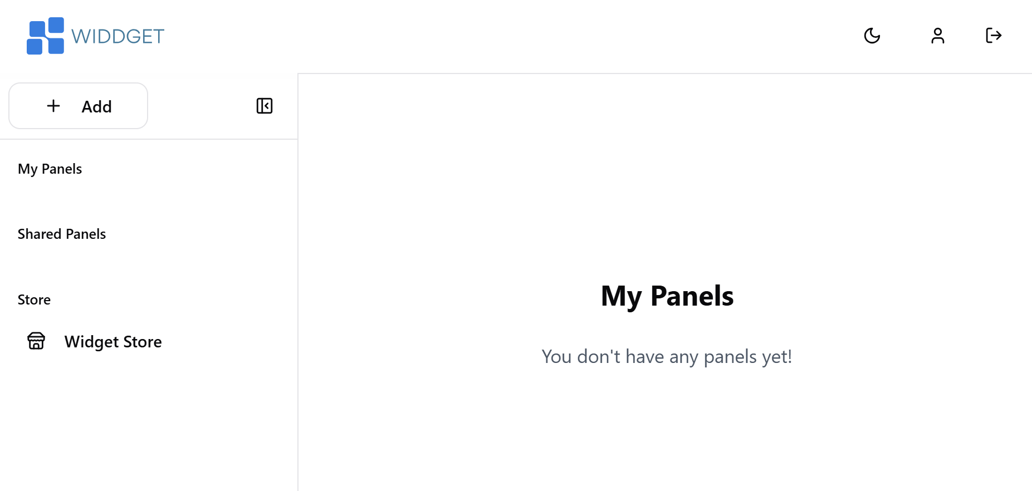This screenshot has width=1032, height=491.
Task: Select the moon icon in the top bar
Action: coord(872,36)
